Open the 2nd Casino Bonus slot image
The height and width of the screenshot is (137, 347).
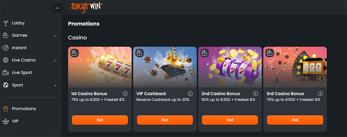[x=230, y=67]
